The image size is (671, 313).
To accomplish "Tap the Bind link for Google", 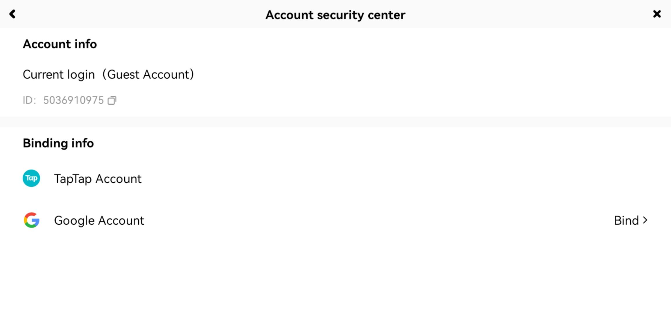I will (630, 221).
